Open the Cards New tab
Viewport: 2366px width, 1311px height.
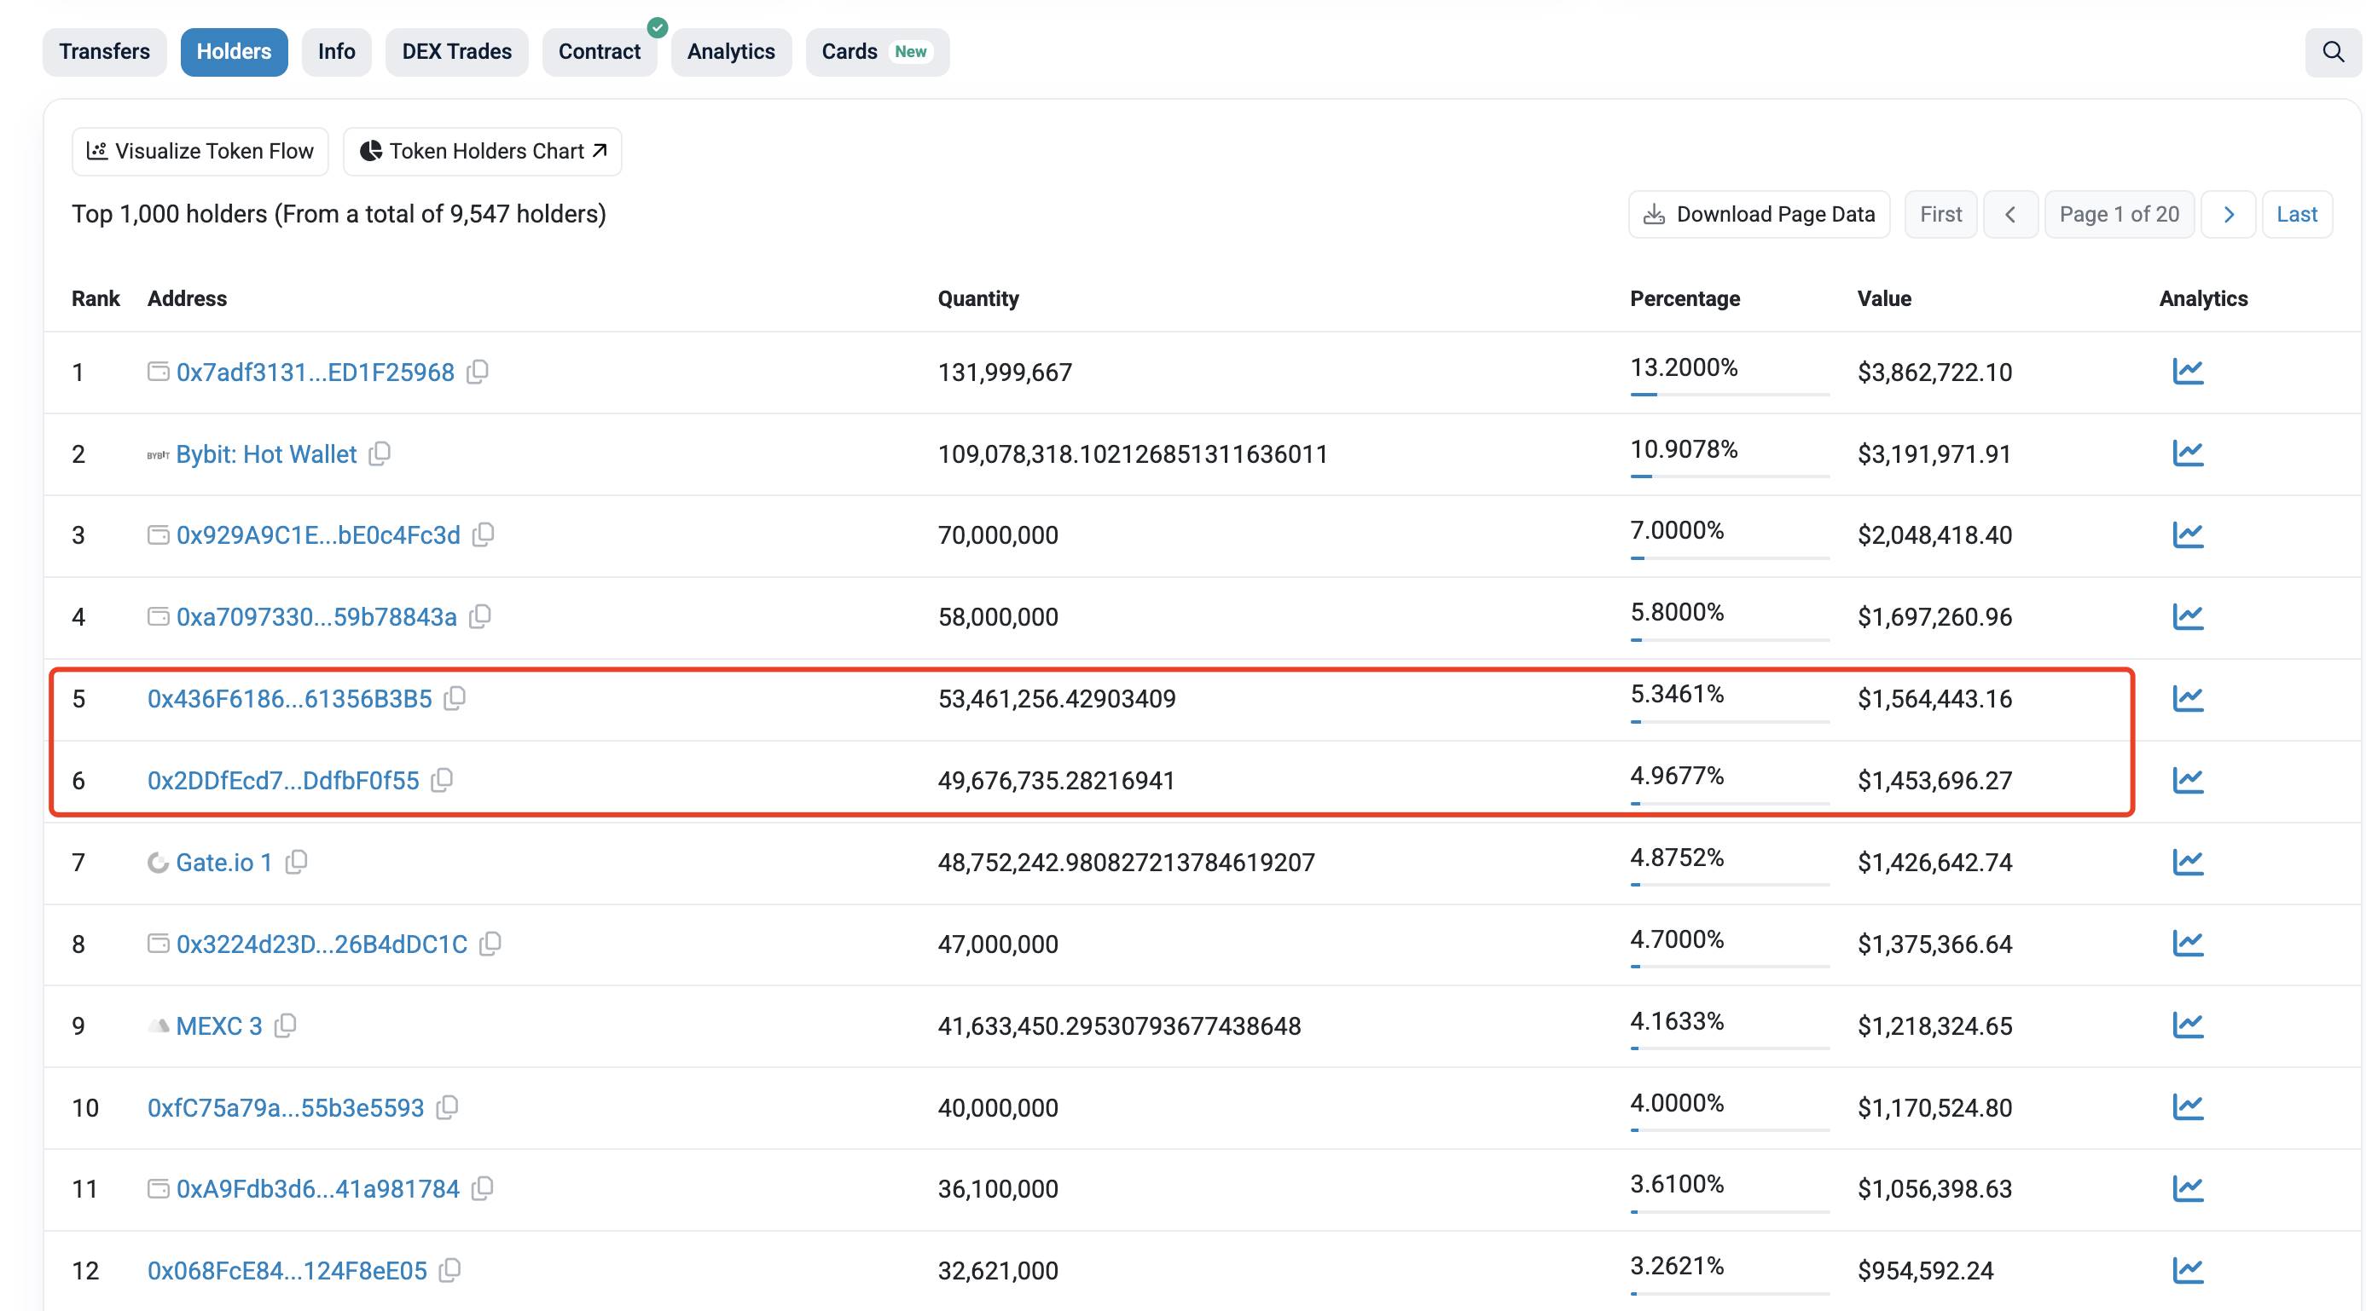click(877, 52)
